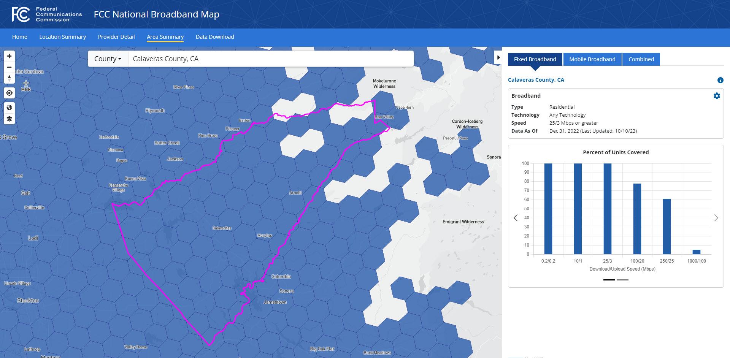Click Columbia label on map

coord(281,277)
